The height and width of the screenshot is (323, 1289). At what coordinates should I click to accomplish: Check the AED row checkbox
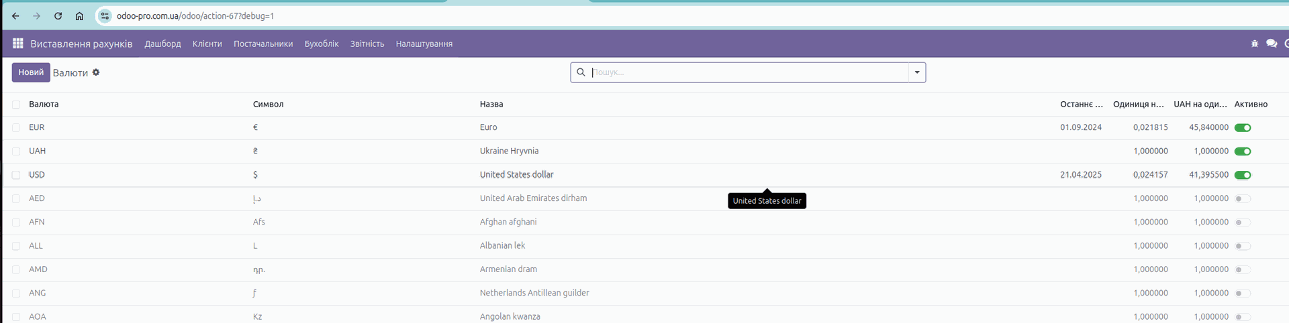[x=16, y=199]
